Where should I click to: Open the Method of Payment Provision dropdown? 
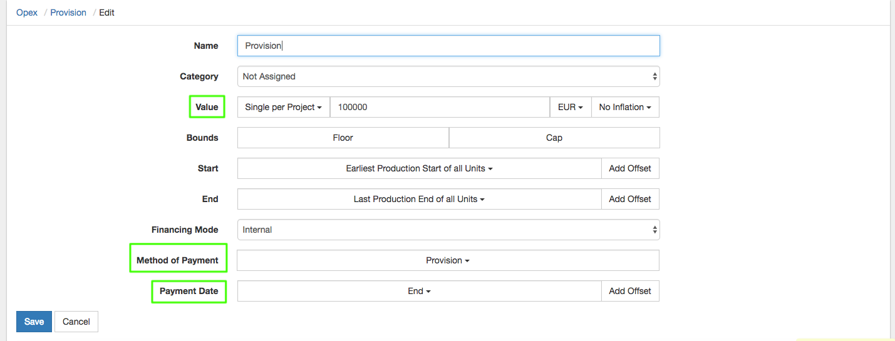click(447, 260)
